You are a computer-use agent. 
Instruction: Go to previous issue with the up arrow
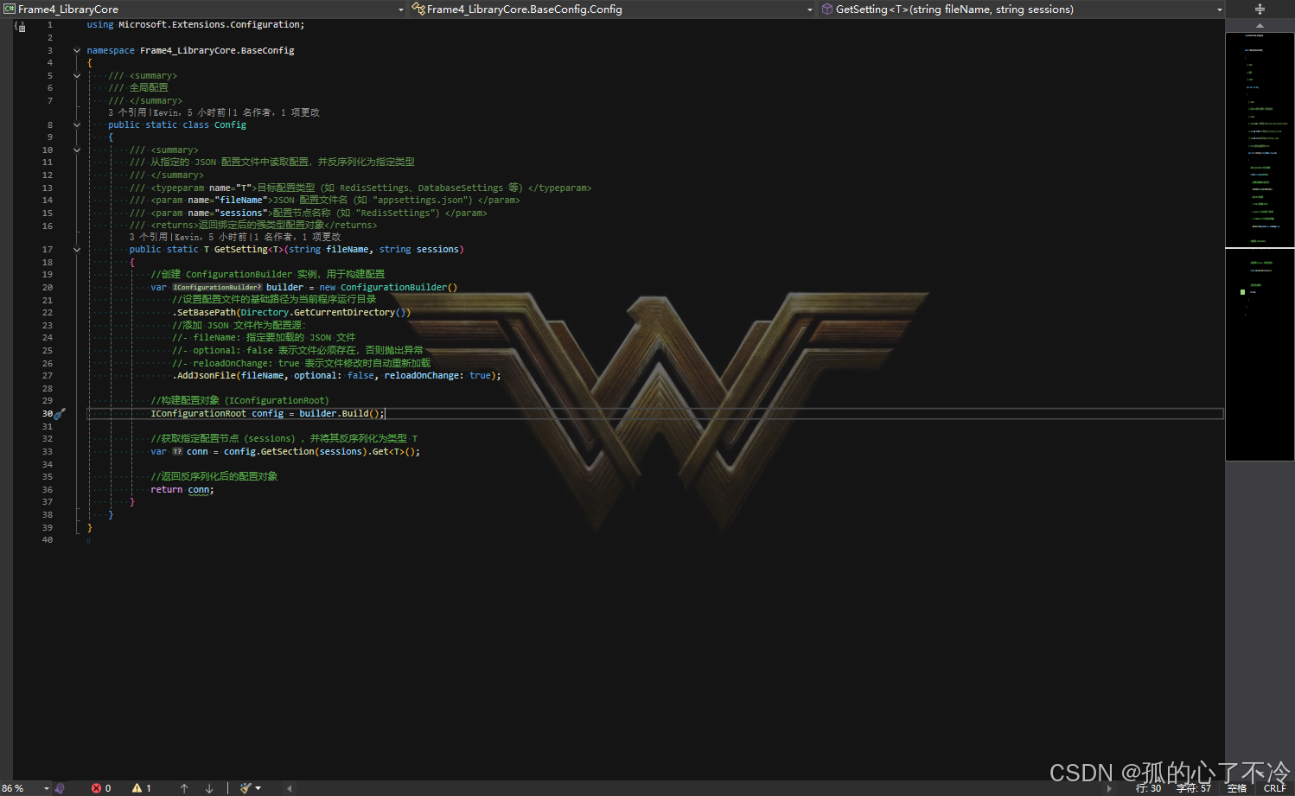184,788
